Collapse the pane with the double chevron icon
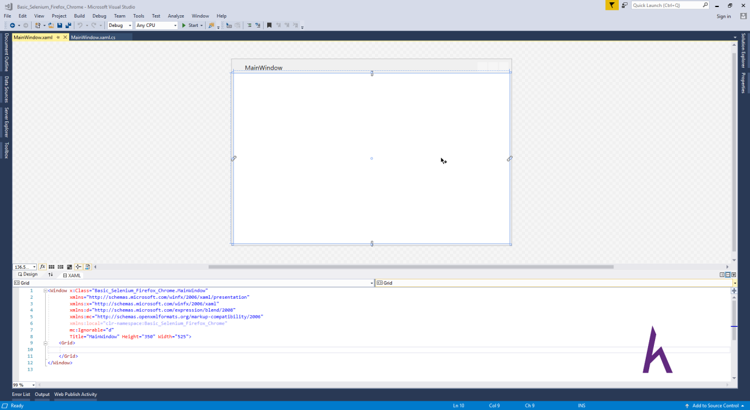 tap(734, 275)
